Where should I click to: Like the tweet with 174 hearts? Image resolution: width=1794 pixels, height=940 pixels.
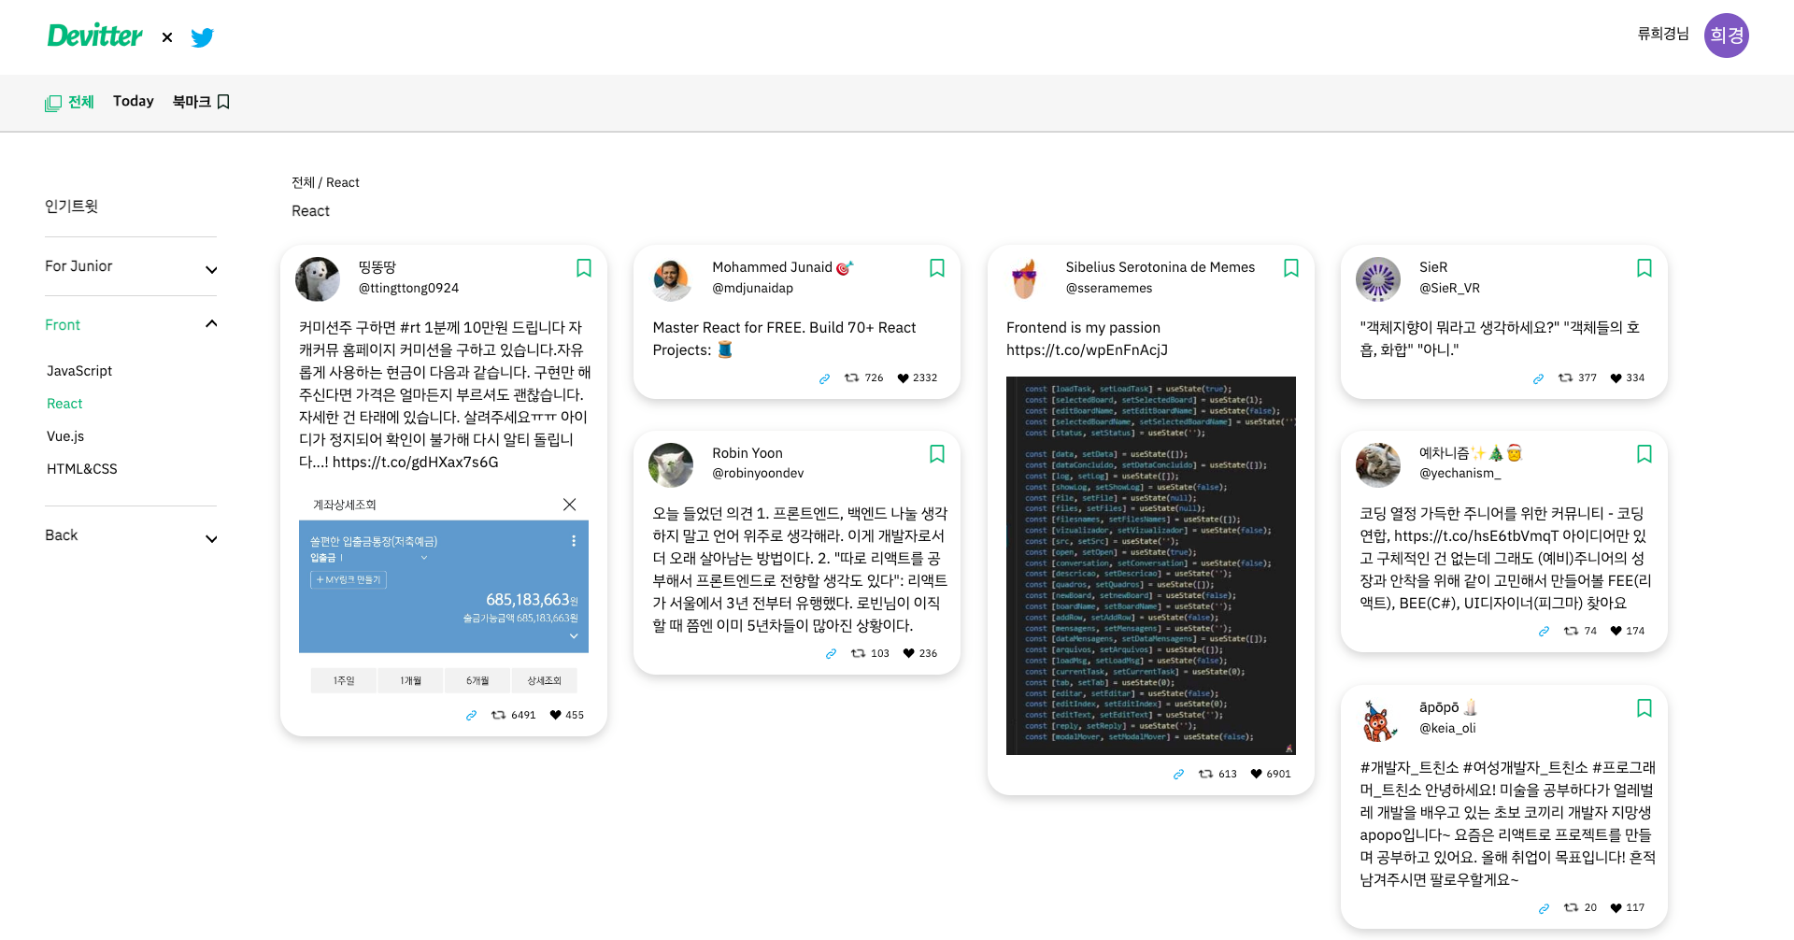(x=1616, y=631)
